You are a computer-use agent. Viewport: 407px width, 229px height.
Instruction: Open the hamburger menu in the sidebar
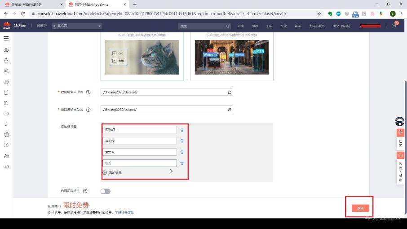pyautogui.click(x=6, y=39)
